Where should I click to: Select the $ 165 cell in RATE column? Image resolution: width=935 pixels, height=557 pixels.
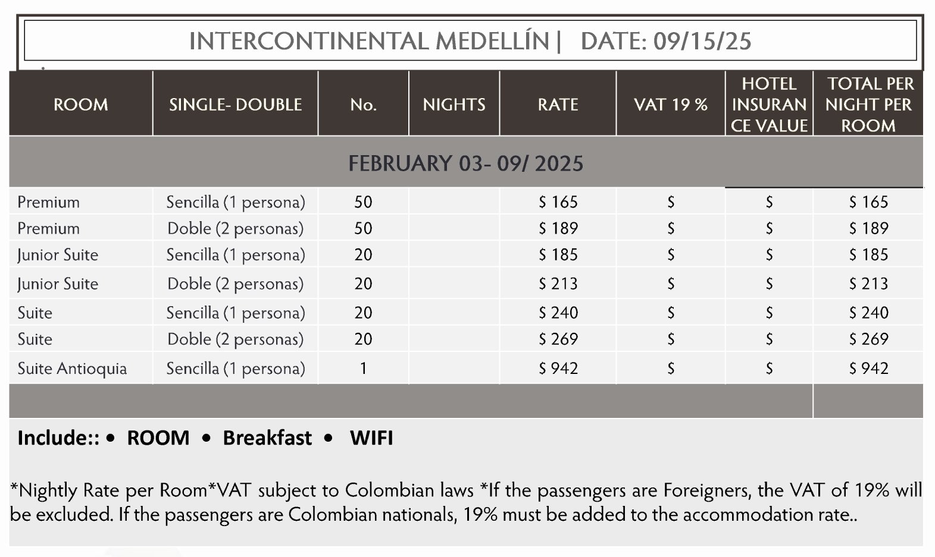pyautogui.click(x=558, y=202)
